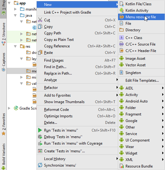Open the Add to Favorites submenu
This screenshot has width=165, height=170.
[77, 95]
